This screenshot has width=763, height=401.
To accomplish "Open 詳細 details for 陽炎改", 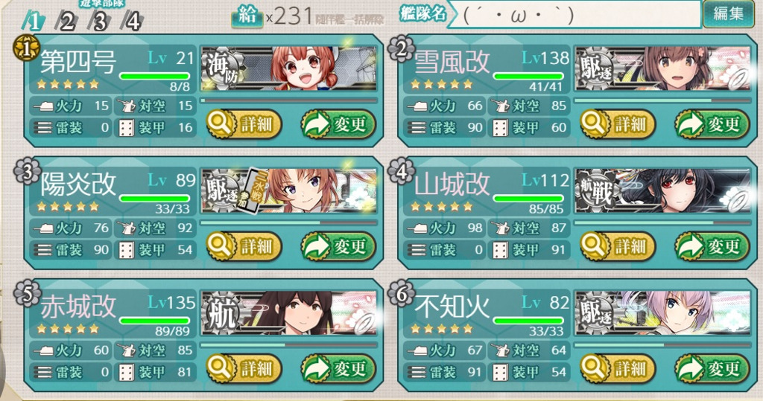I will 244,246.
